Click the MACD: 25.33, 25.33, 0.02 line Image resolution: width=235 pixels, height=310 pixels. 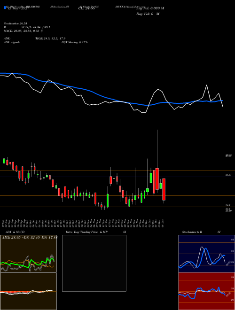click(23, 31)
